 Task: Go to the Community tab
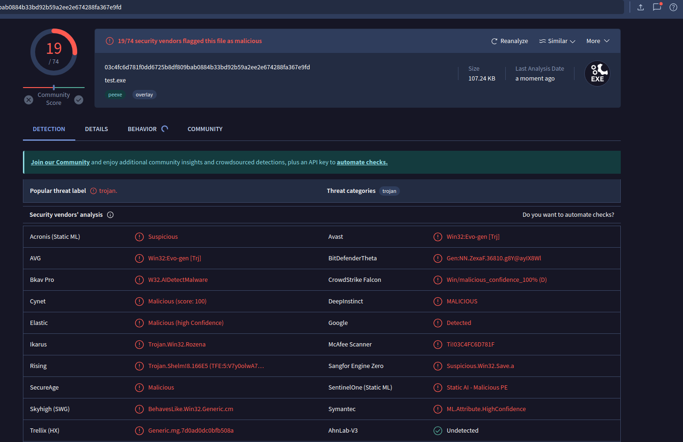(x=205, y=129)
